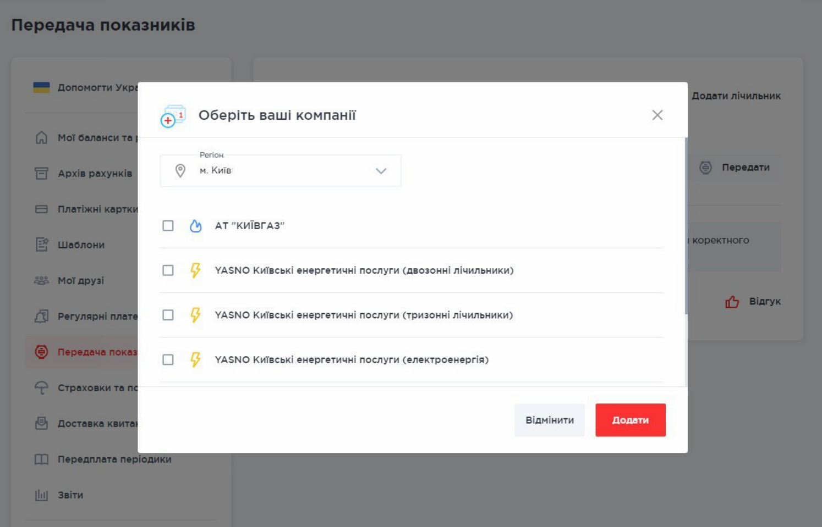Click the template icon for Шаблони

tap(42, 245)
